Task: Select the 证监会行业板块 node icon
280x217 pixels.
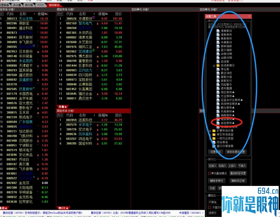Action: click(x=218, y=100)
